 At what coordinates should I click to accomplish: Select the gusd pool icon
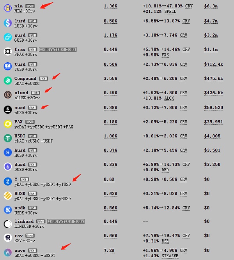point(8,37)
